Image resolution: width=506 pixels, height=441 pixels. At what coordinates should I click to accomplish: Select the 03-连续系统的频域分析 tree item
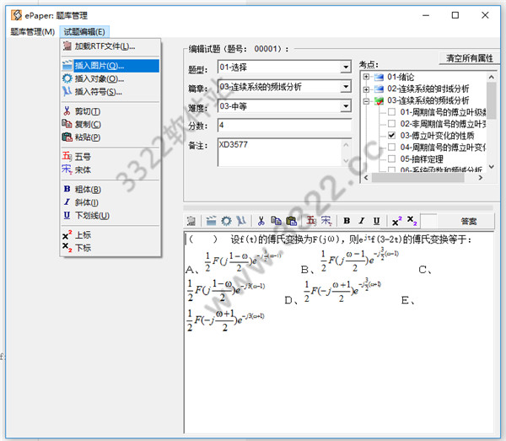click(428, 100)
